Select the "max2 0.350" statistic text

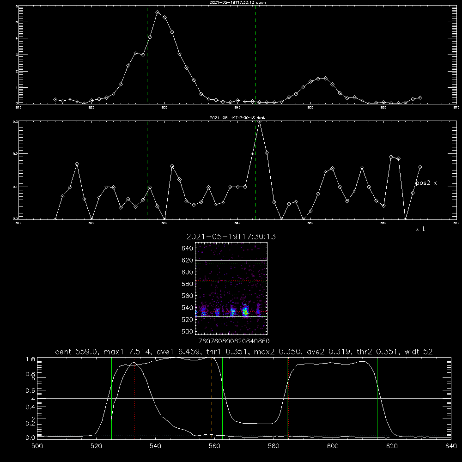(x=277, y=352)
